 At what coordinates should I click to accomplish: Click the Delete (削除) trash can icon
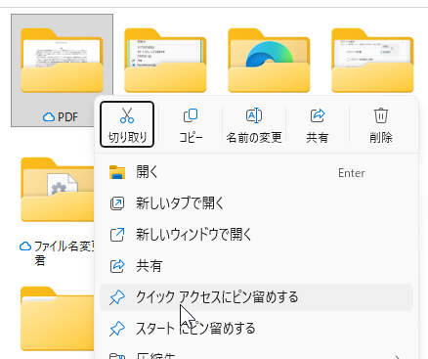point(381,124)
